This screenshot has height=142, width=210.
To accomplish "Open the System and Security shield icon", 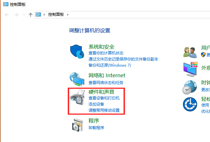I will pyautogui.click(x=77, y=52).
